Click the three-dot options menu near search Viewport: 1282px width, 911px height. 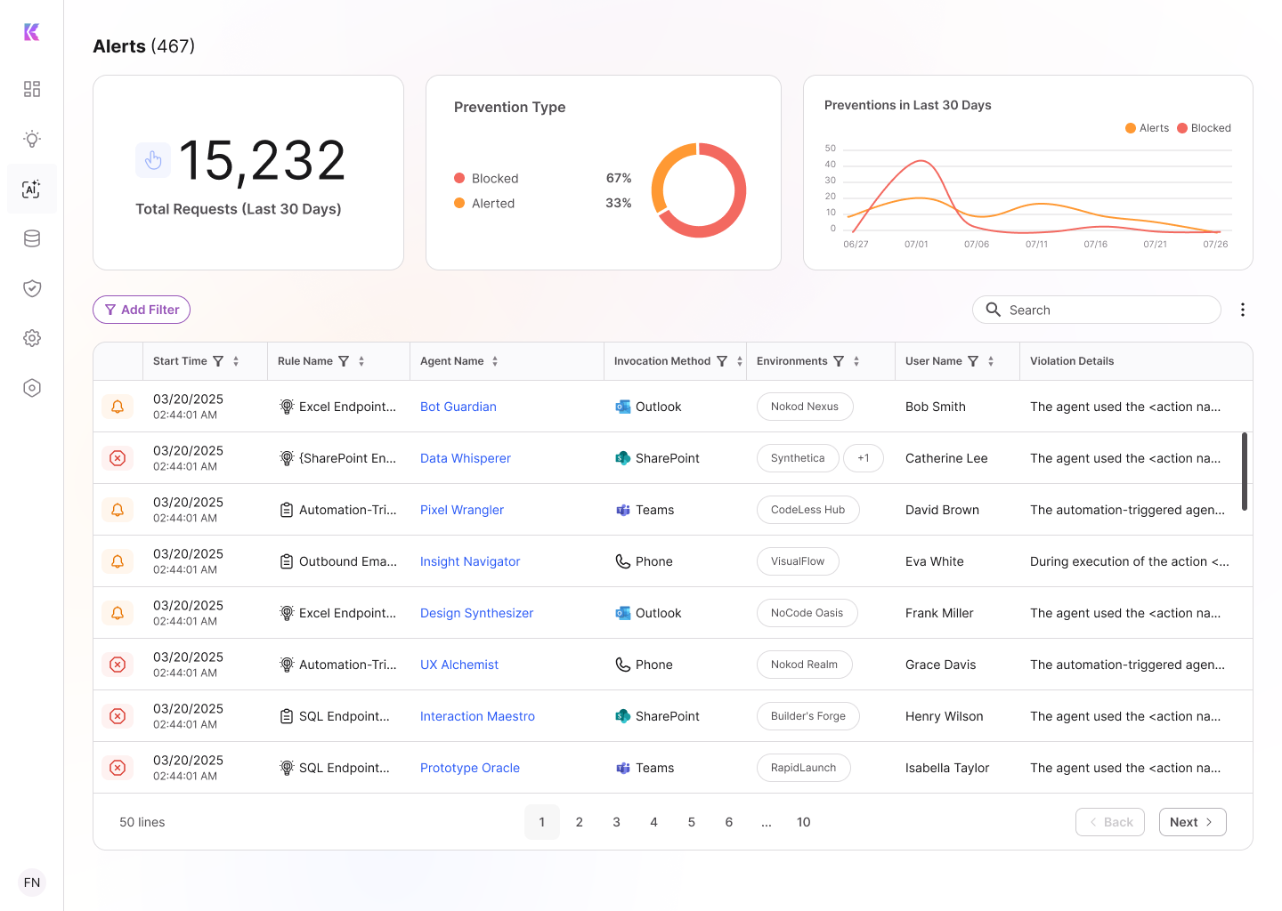(x=1242, y=310)
